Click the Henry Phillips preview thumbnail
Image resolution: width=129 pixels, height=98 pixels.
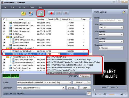110,73
